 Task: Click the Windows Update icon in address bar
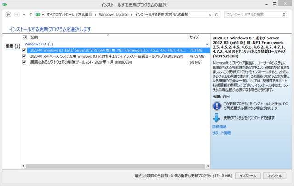tap(38, 15)
